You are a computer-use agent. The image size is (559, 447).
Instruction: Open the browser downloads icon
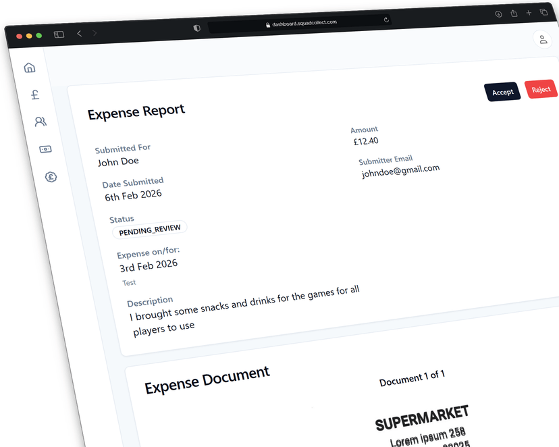click(x=498, y=14)
